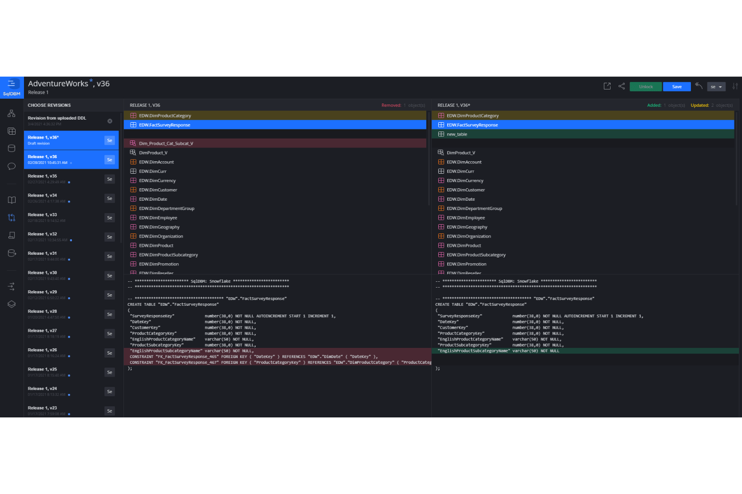Open the diagram explorer sidebar icon

12,114
